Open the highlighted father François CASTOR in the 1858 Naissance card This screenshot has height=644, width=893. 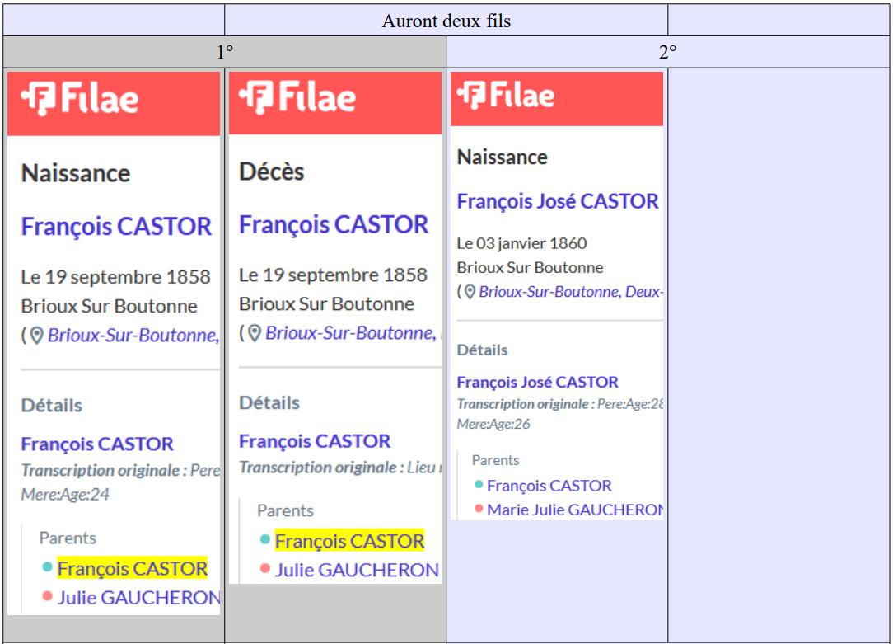(x=132, y=569)
